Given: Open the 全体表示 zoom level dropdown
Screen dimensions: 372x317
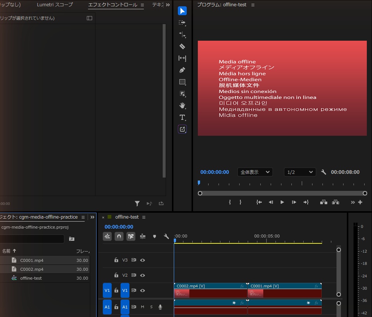Looking at the screenshot, I should click(x=255, y=172).
